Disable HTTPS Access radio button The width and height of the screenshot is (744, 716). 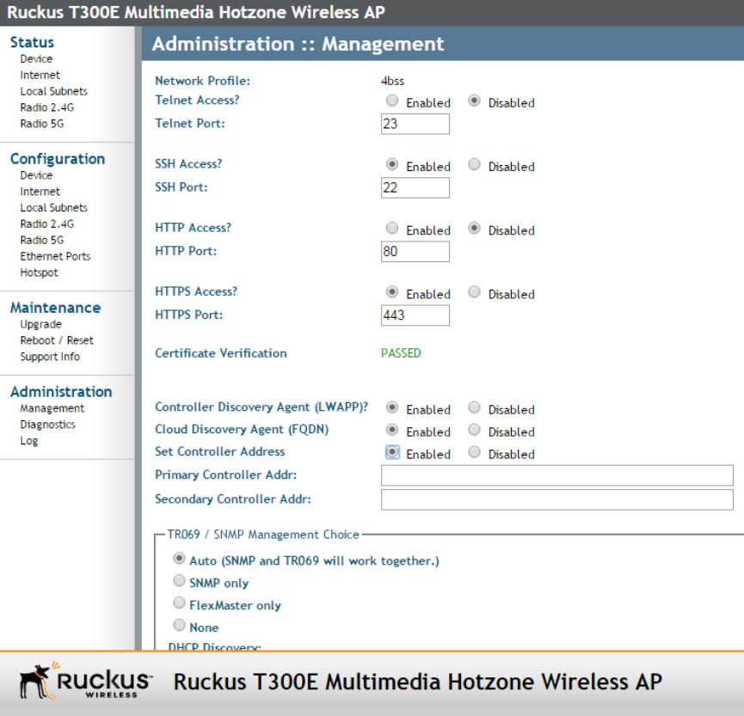pyautogui.click(x=474, y=291)
